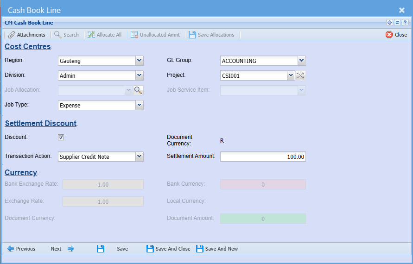The height and width of the screenshot is (264, 413).
Task: Click Unallocated Amnt toolbar label
Action: pyautogui.click(x=160, y=35)
